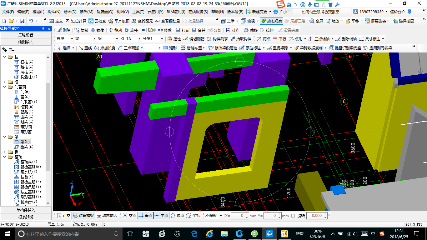Toggle 垂点 perpendicular snap
The height and width of the screenshot is (240, 427).
[145, 215]
